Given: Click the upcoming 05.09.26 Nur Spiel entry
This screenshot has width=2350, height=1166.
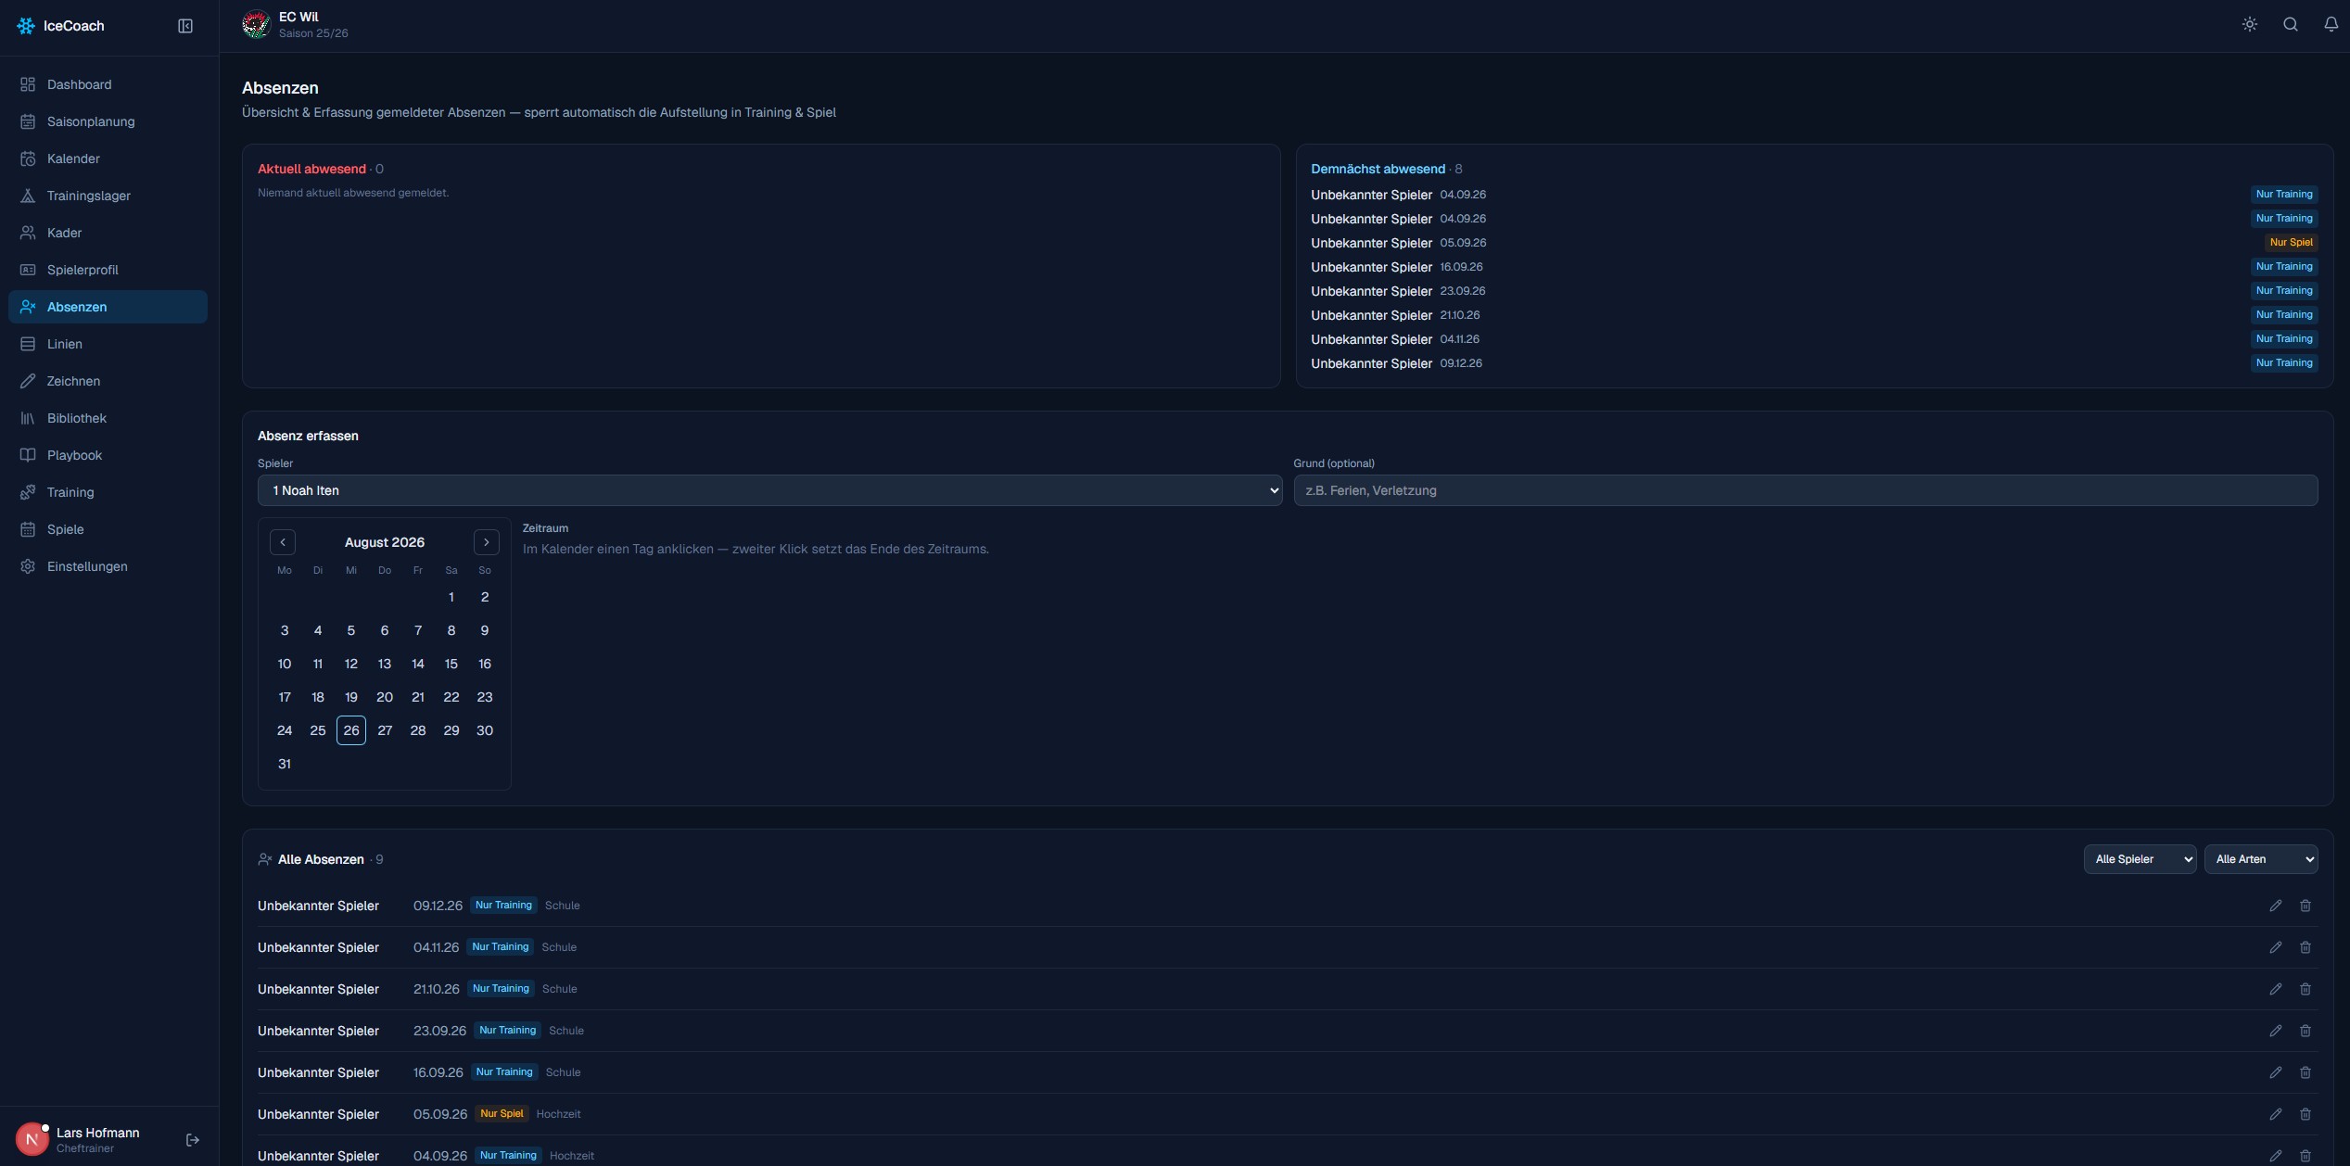Looking at the screenshot, I should click(x=1814, y=243).
